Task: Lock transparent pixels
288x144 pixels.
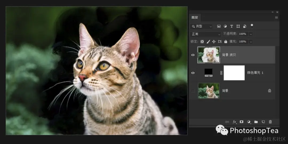Action: click(x=202, y=41)
